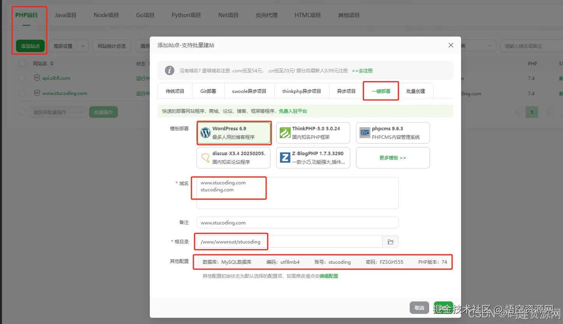
Task: Click the 免费入驻平台 link
Action: [x=293, y=111]
